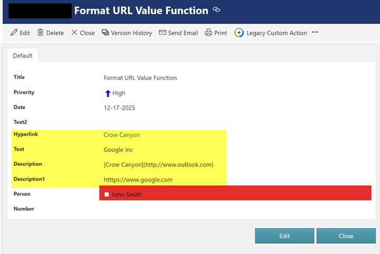Click the X Close icon in toolbar
Screen dimensions: 380x254
(74, 33)
